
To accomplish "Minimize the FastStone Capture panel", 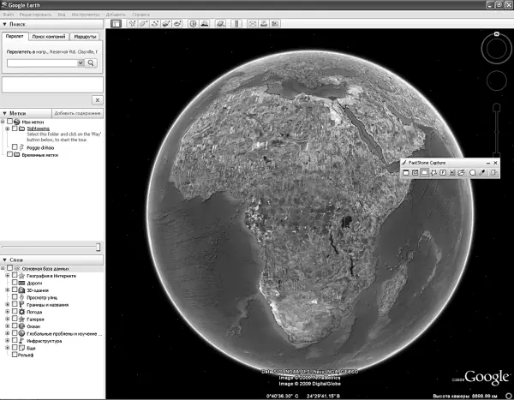I will point(488,163).
